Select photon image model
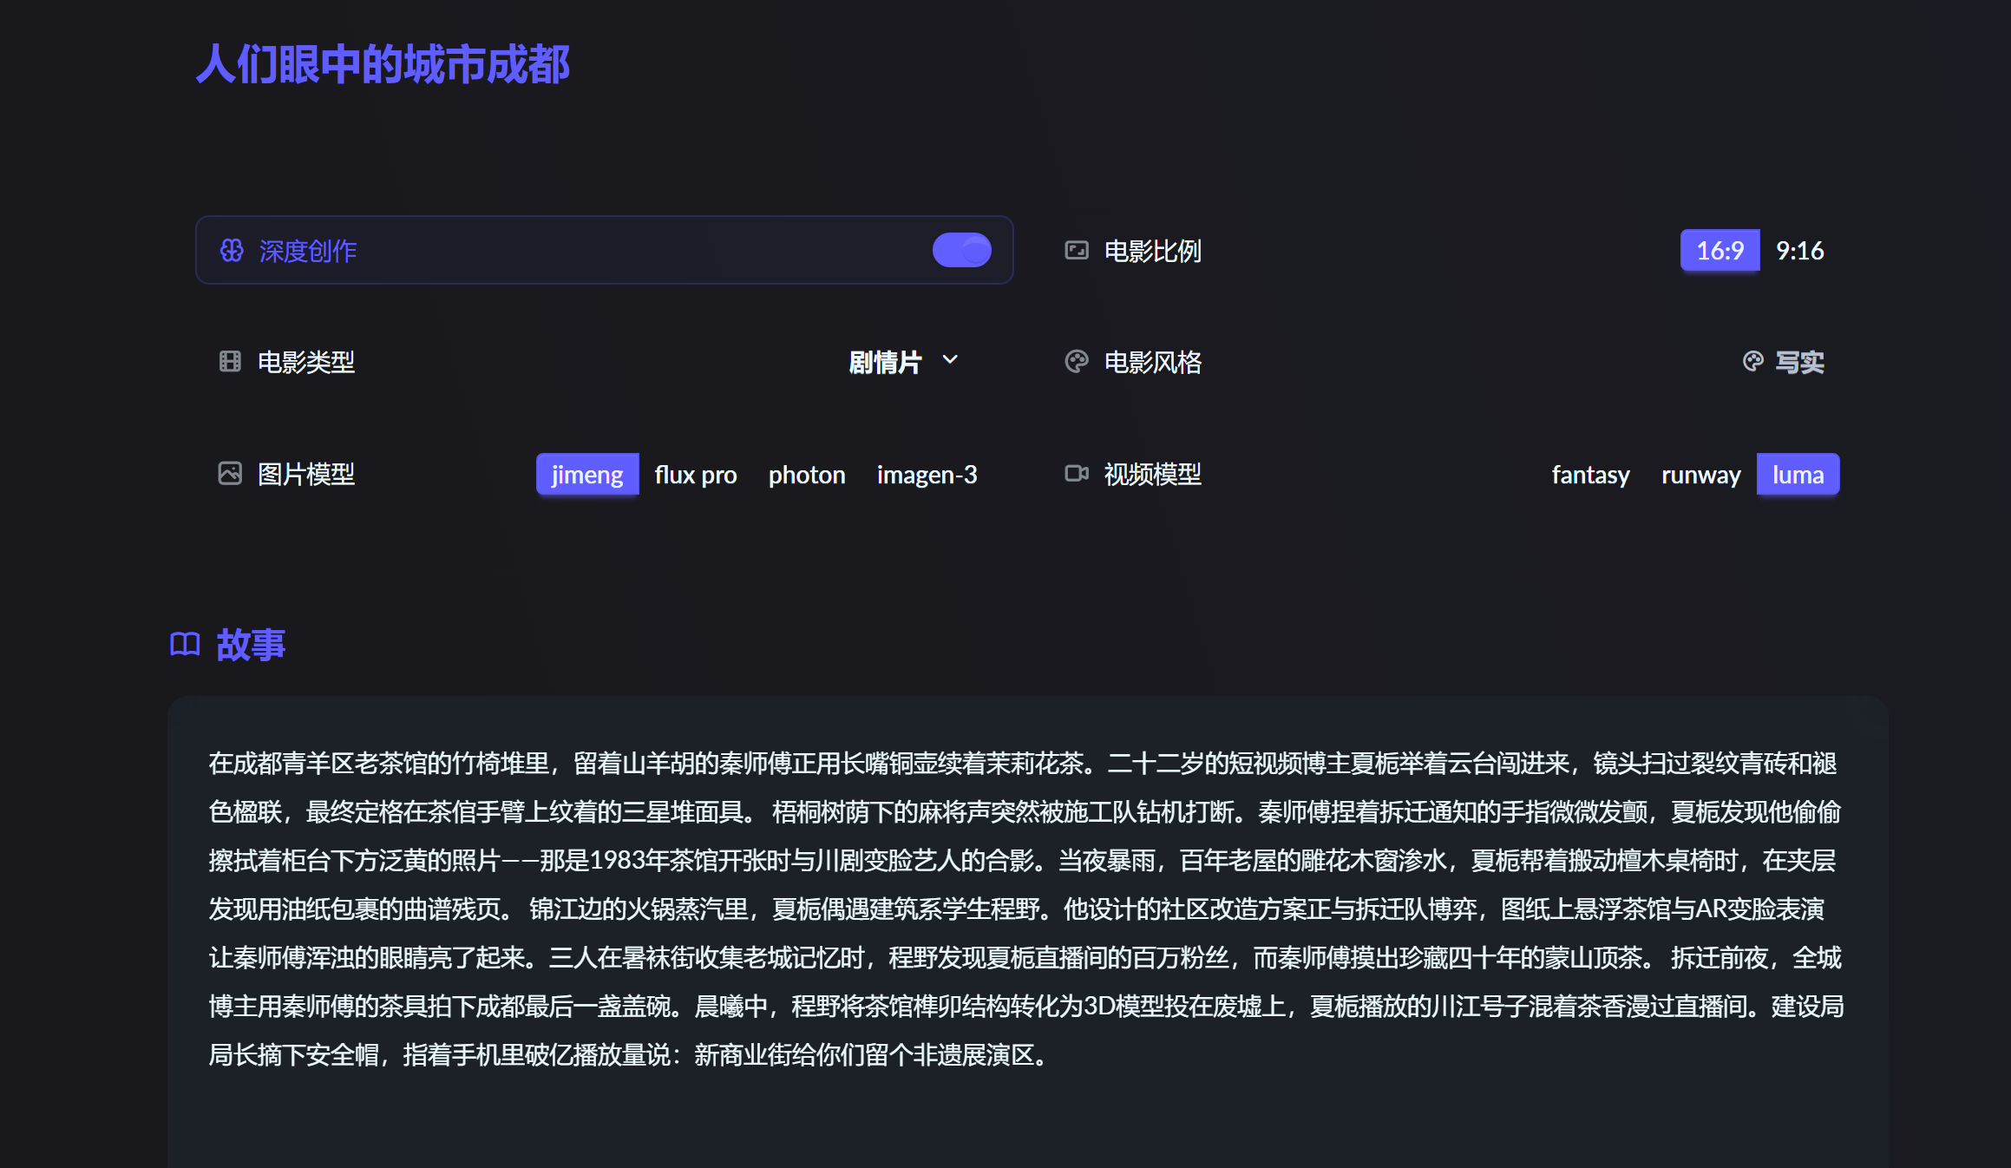2011x1168 pixels. click(806, 475)
